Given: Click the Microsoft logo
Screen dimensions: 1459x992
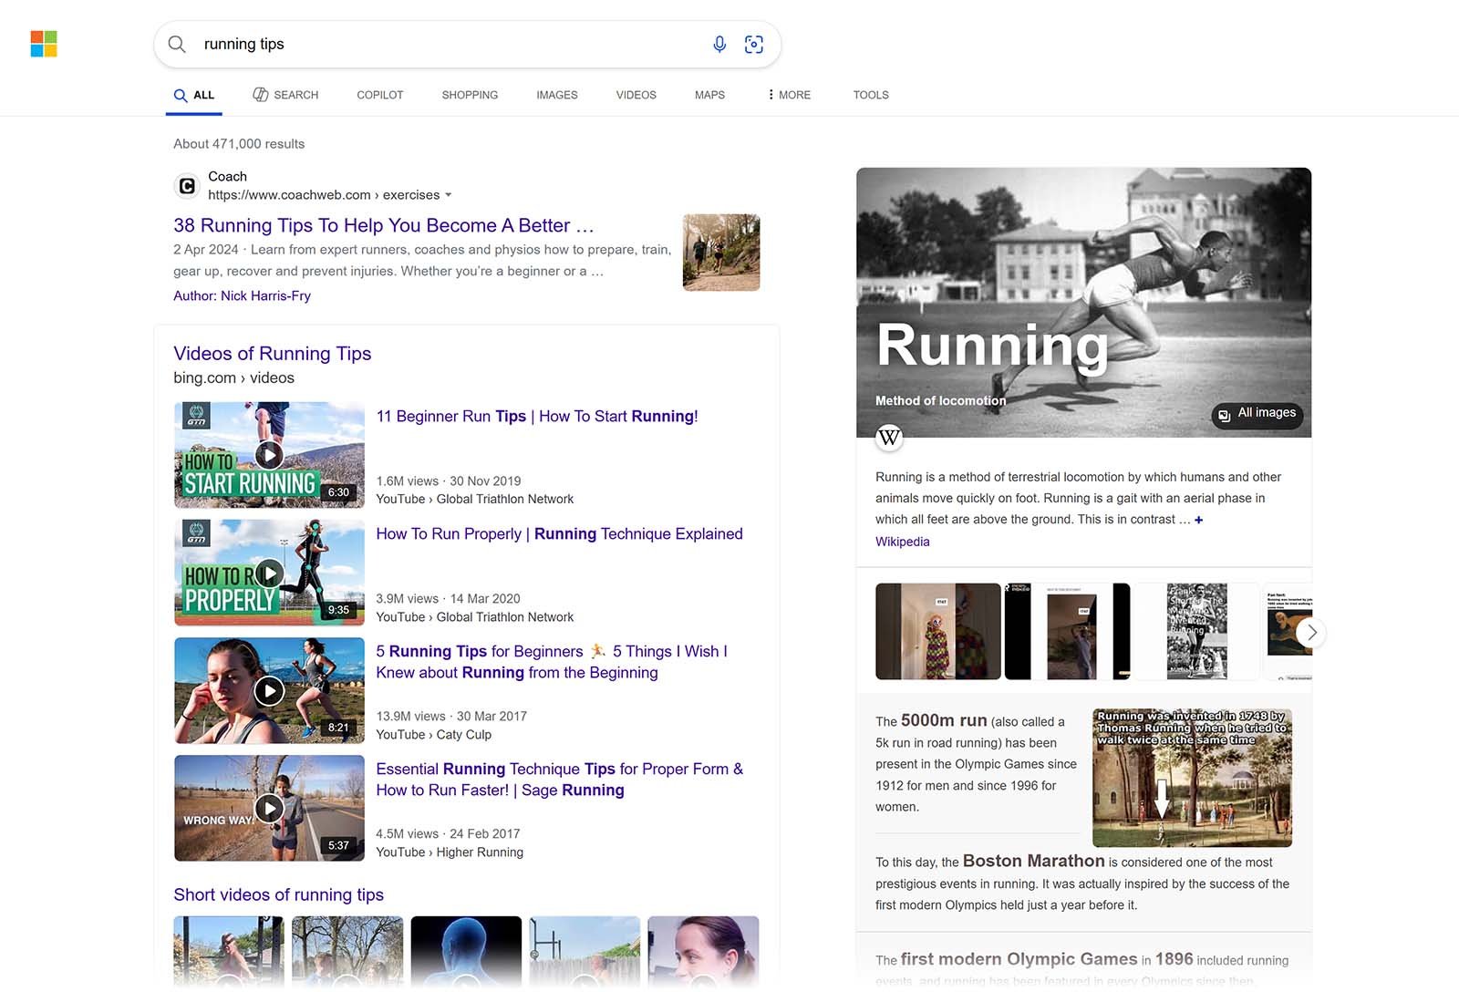Looking at the screenshot, I should click(x=42, y=44).
